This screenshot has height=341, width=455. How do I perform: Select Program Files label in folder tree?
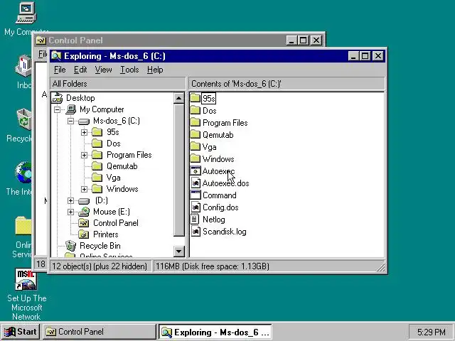click(129, 155)
